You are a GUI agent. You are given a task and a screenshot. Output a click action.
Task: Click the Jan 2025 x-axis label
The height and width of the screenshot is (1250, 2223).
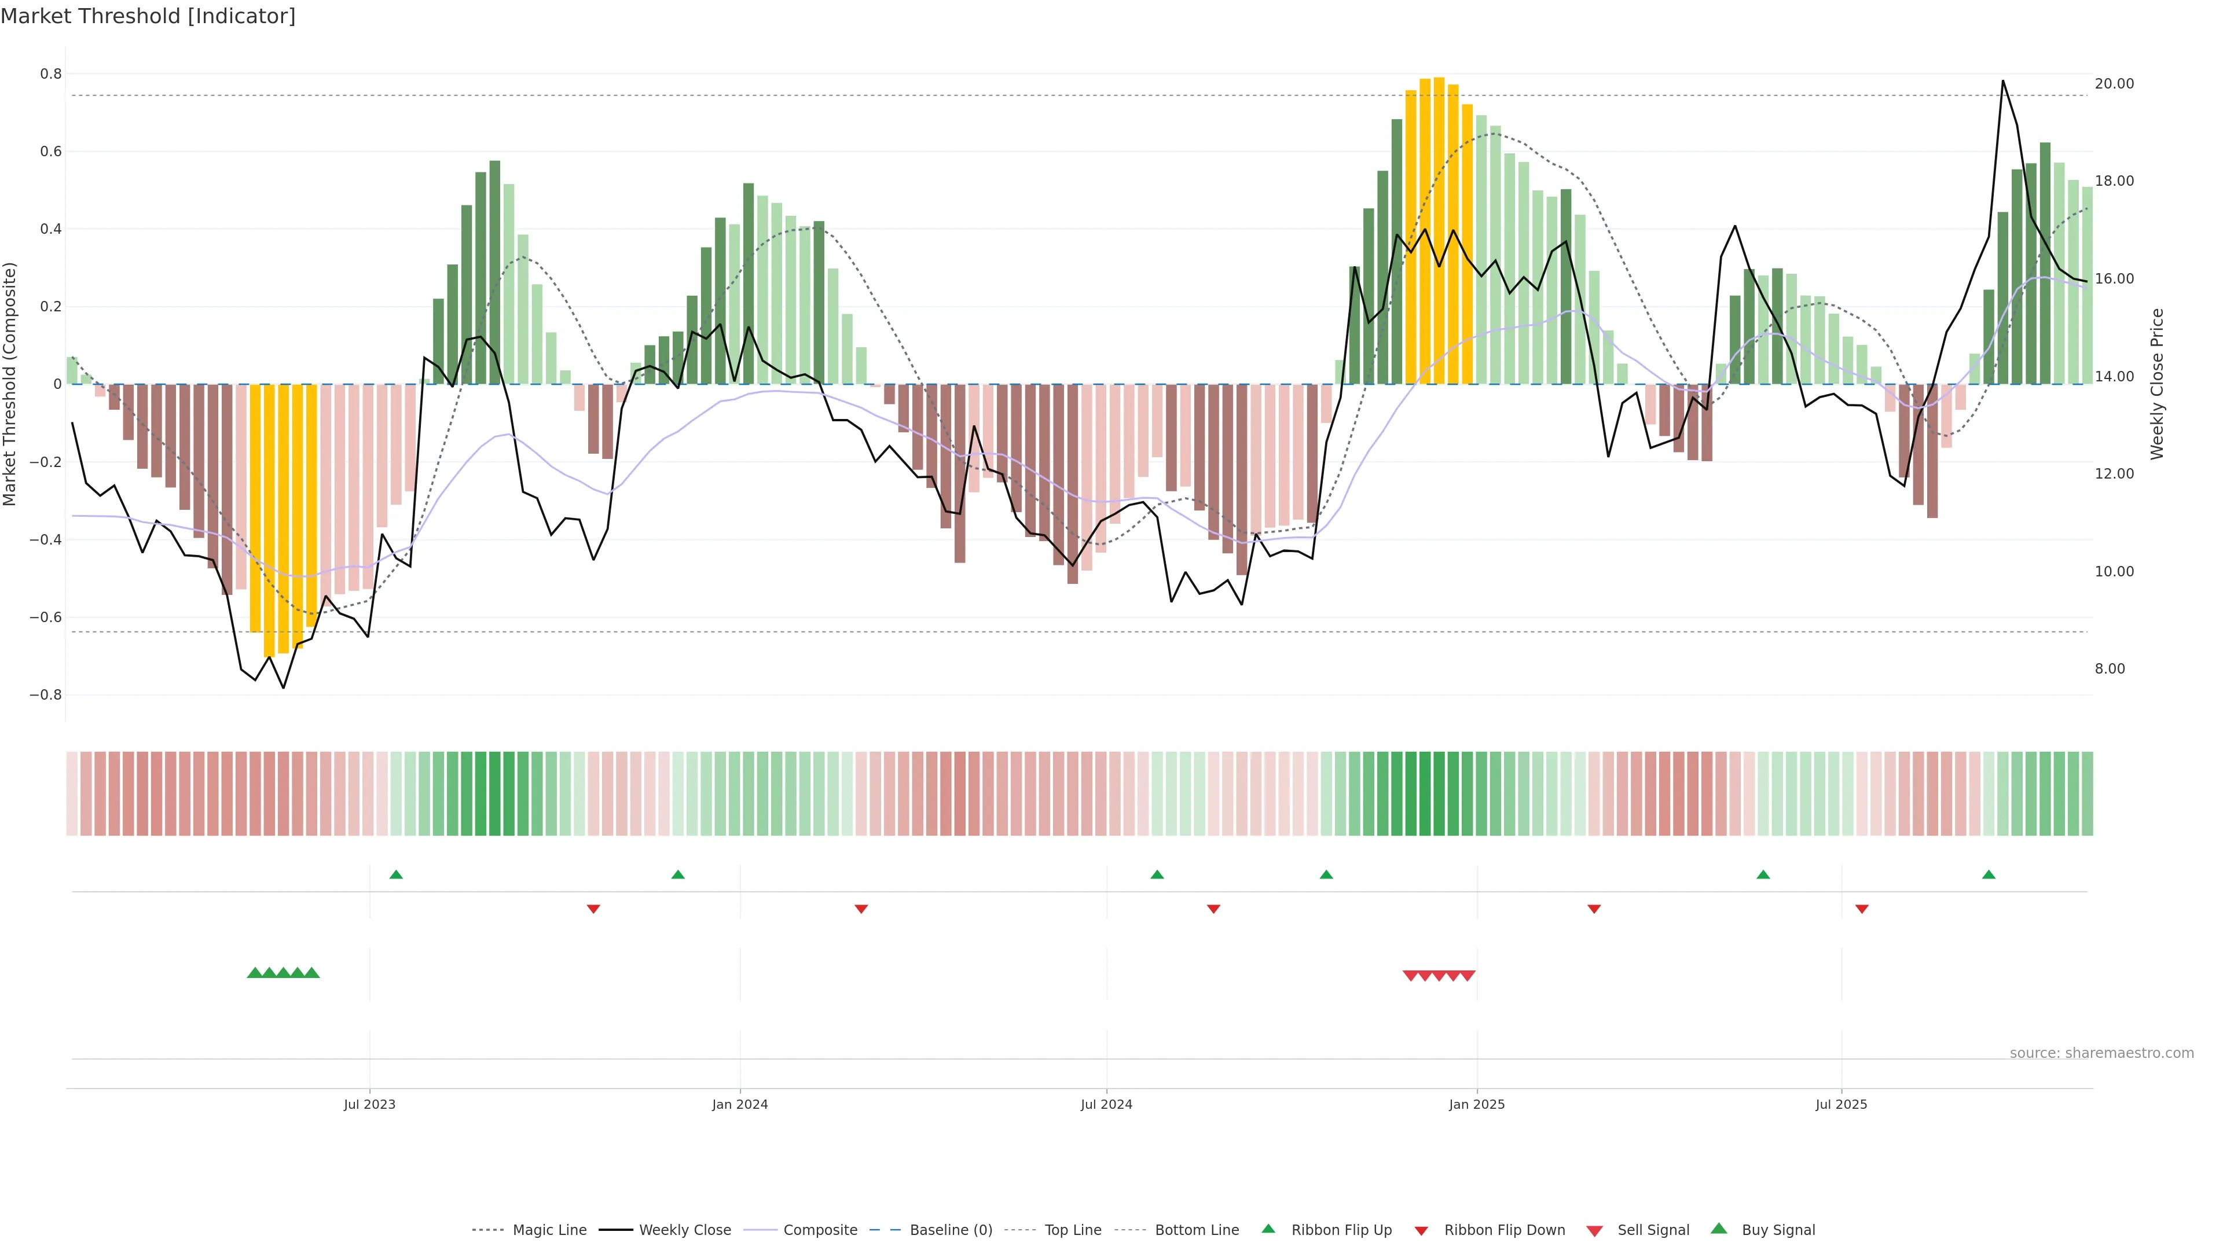[1477, 1104]
